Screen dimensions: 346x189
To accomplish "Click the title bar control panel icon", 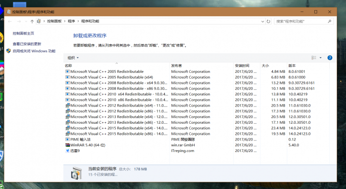I will [x=9, y=12].
